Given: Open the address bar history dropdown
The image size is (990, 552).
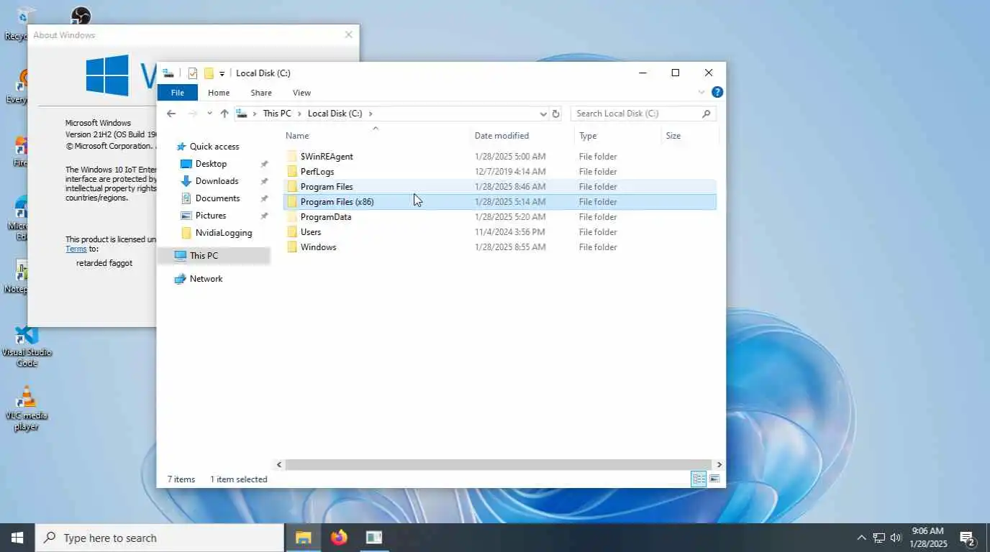Looking at the screenshot, I should tap(542, 114).
